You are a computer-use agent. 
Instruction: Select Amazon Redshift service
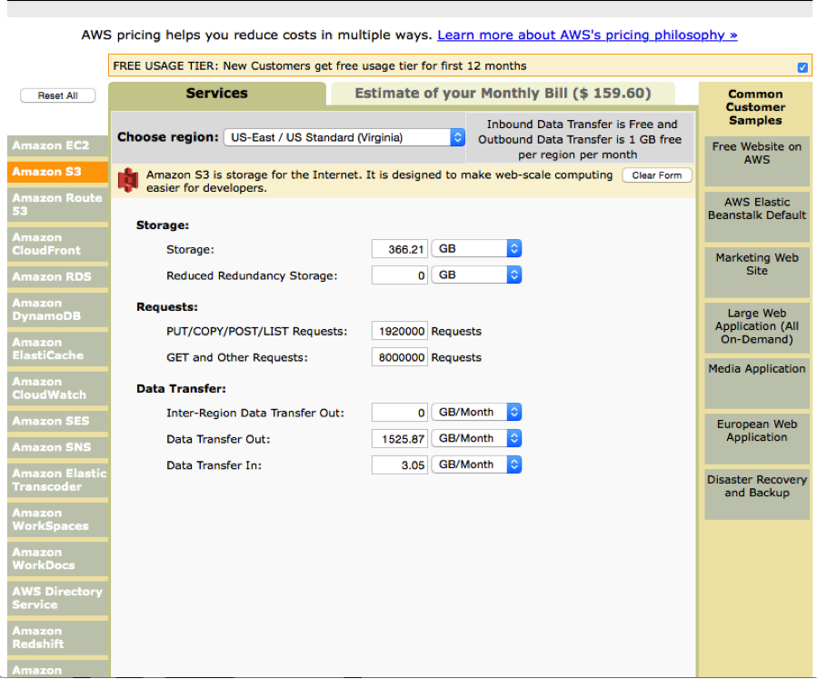[x=58, y=637]
